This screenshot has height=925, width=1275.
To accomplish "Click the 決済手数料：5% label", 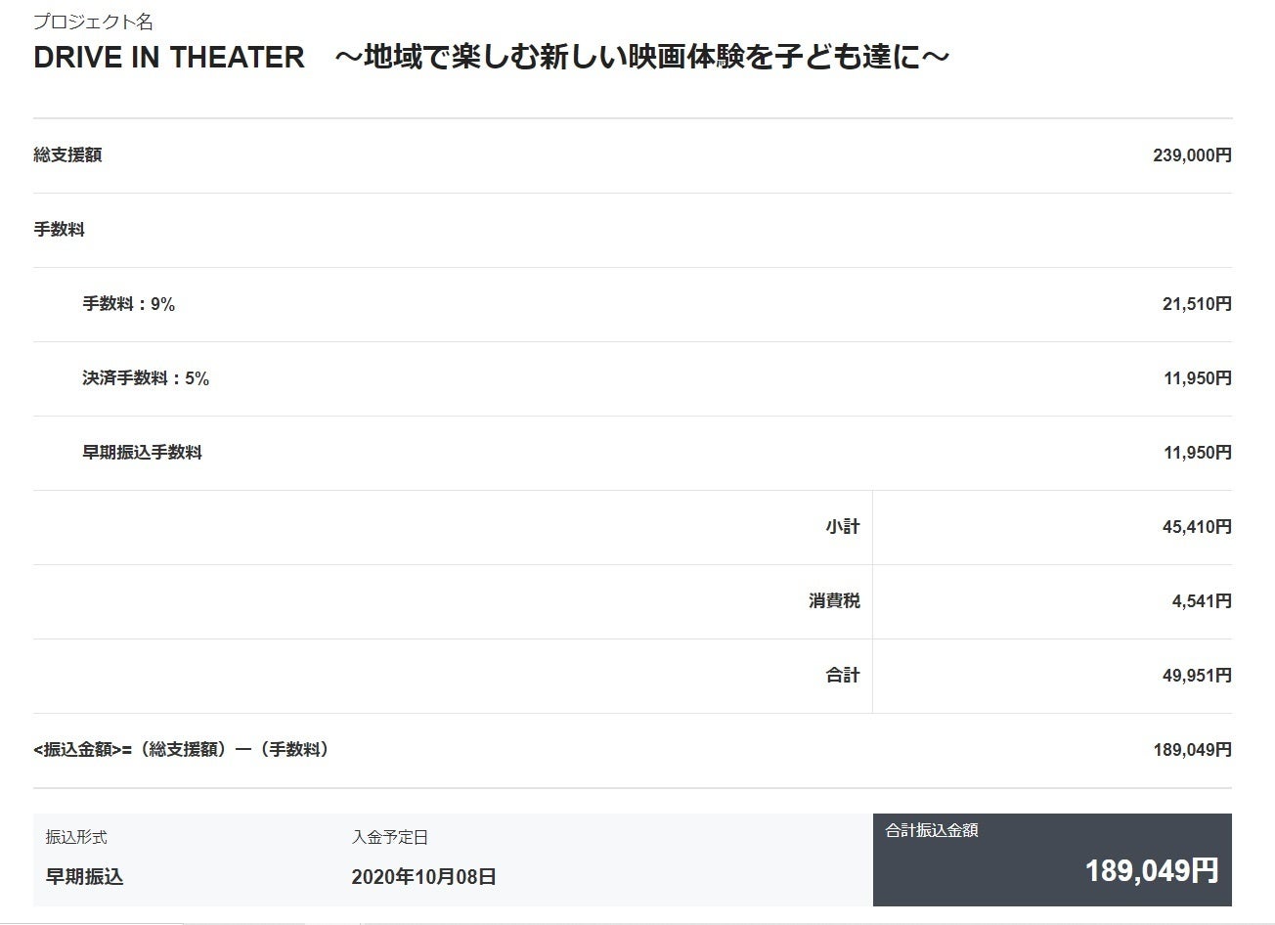I will coord(146,378).
